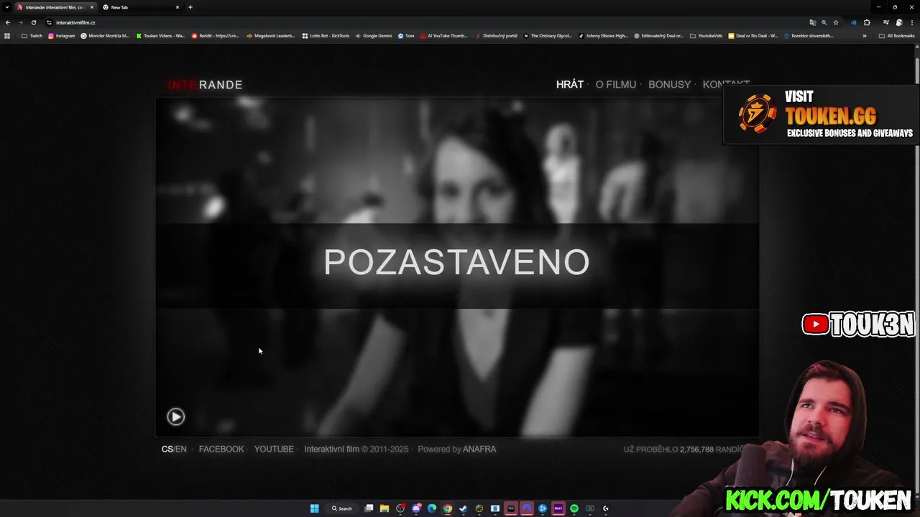920x517 pixels.
Task: Select CS language link
Action: [167, 450]
